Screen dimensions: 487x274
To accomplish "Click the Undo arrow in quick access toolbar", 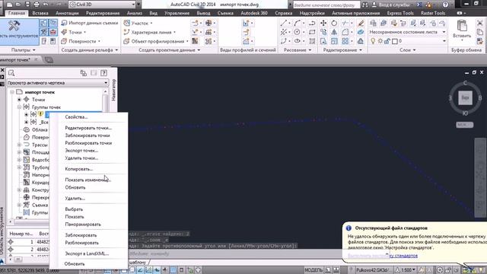I will tap(46, 5).
